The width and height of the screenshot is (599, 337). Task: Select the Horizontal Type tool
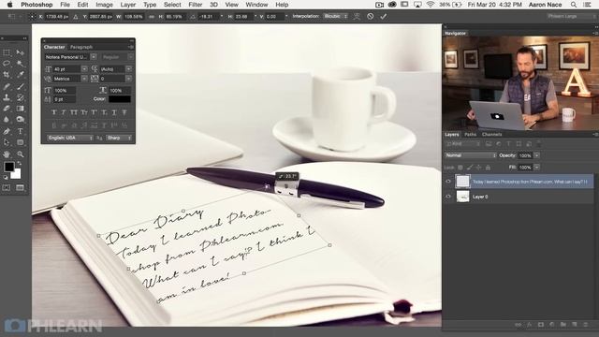(21, 131)
